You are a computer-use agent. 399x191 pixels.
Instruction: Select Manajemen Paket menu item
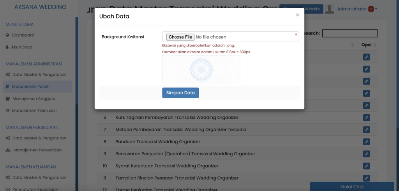[x=30, y=87]
